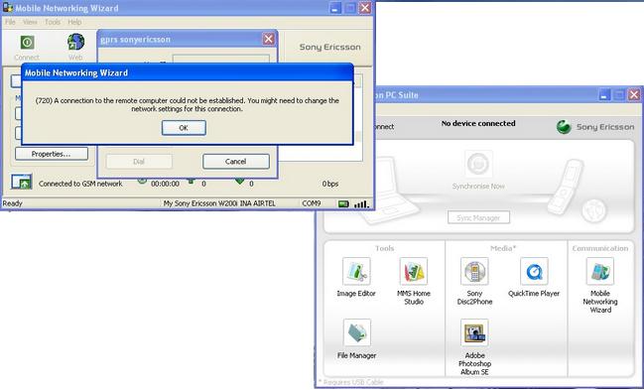Click OK in the error dialog
Image resolution: width=644 pixels, height=390 pixels.
184,128
